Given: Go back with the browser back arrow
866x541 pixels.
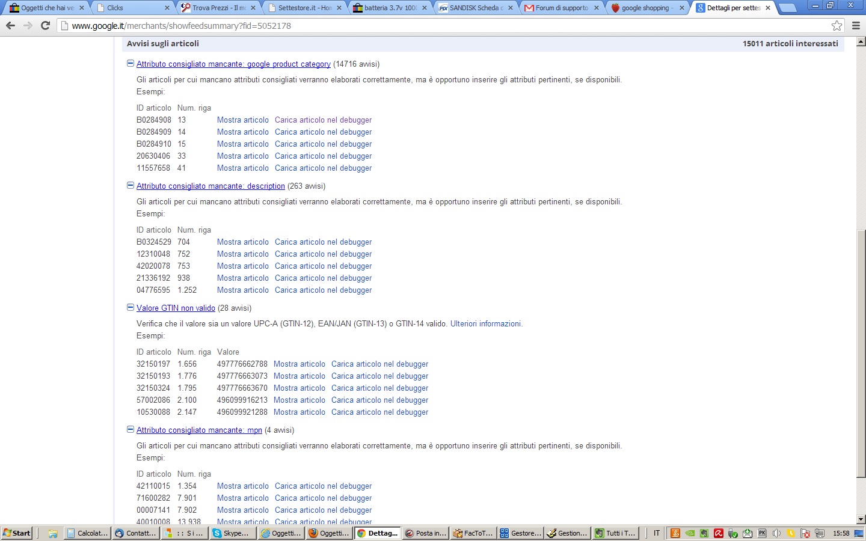Looking at the screenshot, I should [10, 25].
